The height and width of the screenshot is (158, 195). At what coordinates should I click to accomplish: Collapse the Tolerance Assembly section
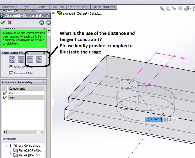pyautogui.click(x=44, y=82)
